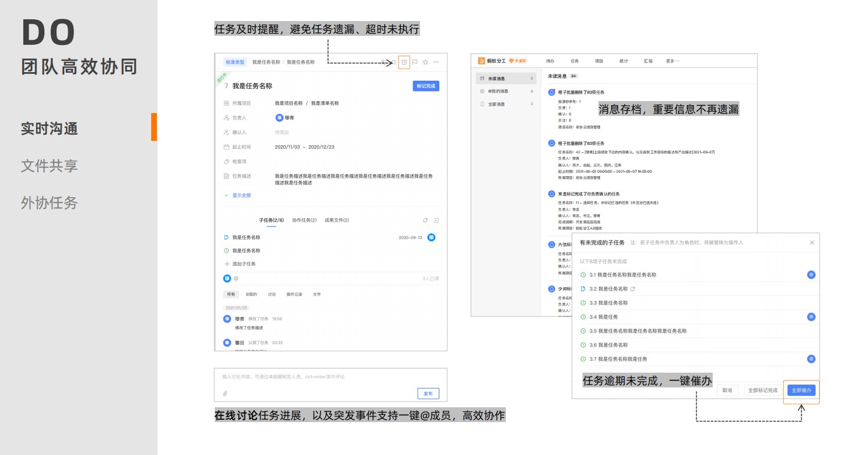The height and width of the screenshot is (455, 848).
Task: Click the alarm clock reminder icon
Action: coord(404,62)
